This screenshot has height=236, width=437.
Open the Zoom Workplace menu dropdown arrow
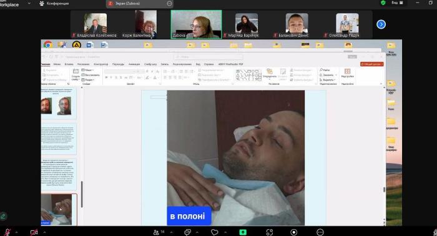(x=29, y=3)
